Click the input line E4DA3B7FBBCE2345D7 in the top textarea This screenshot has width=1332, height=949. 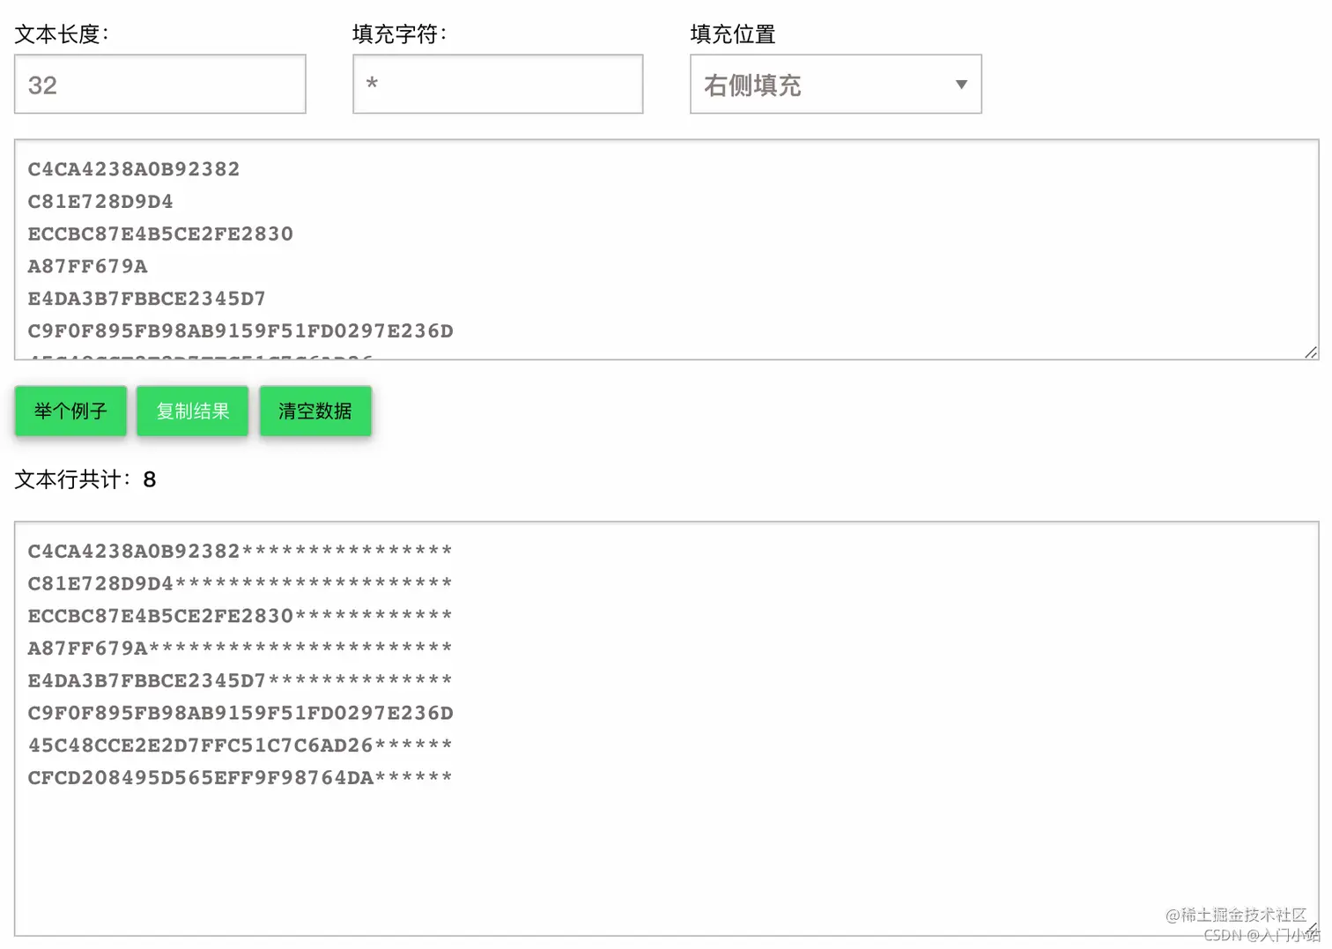(x=147, y=299)
